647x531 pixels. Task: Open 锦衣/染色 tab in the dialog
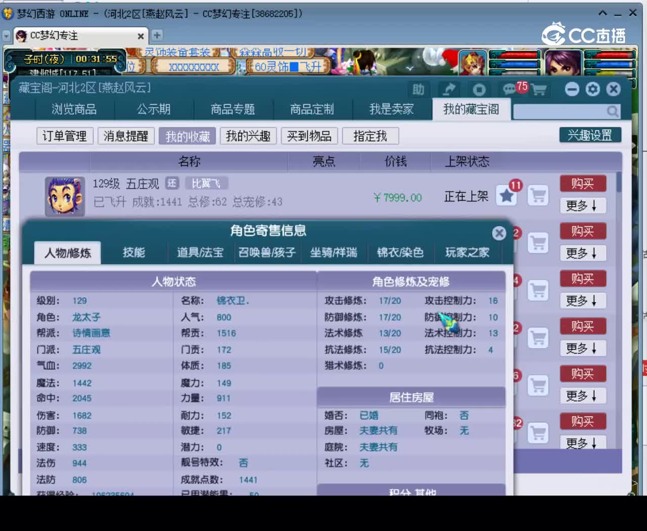point(400,252)
